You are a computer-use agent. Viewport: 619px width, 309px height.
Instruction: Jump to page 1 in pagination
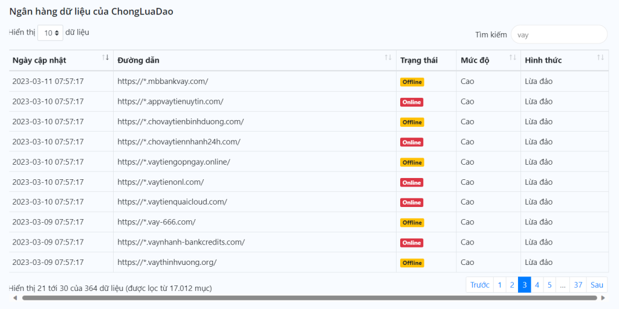point(499,285)
